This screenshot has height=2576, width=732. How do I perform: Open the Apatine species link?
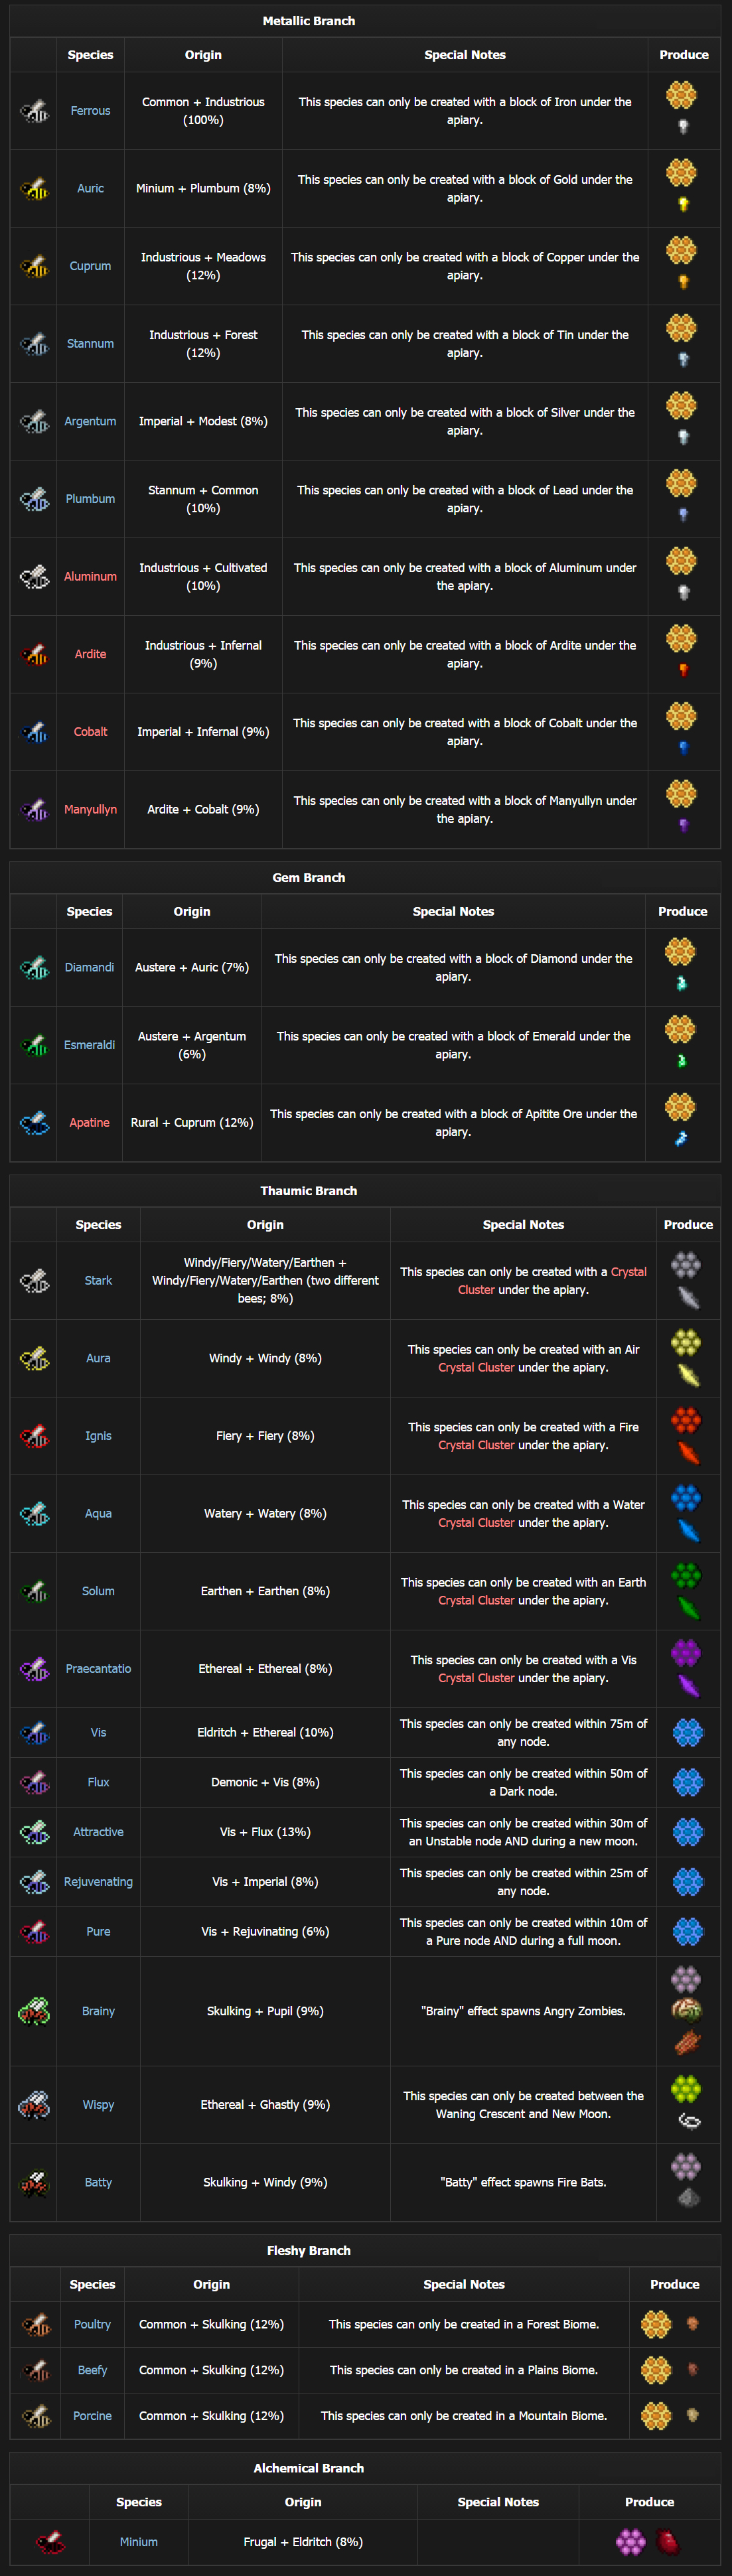click(x=89, y=1123)
